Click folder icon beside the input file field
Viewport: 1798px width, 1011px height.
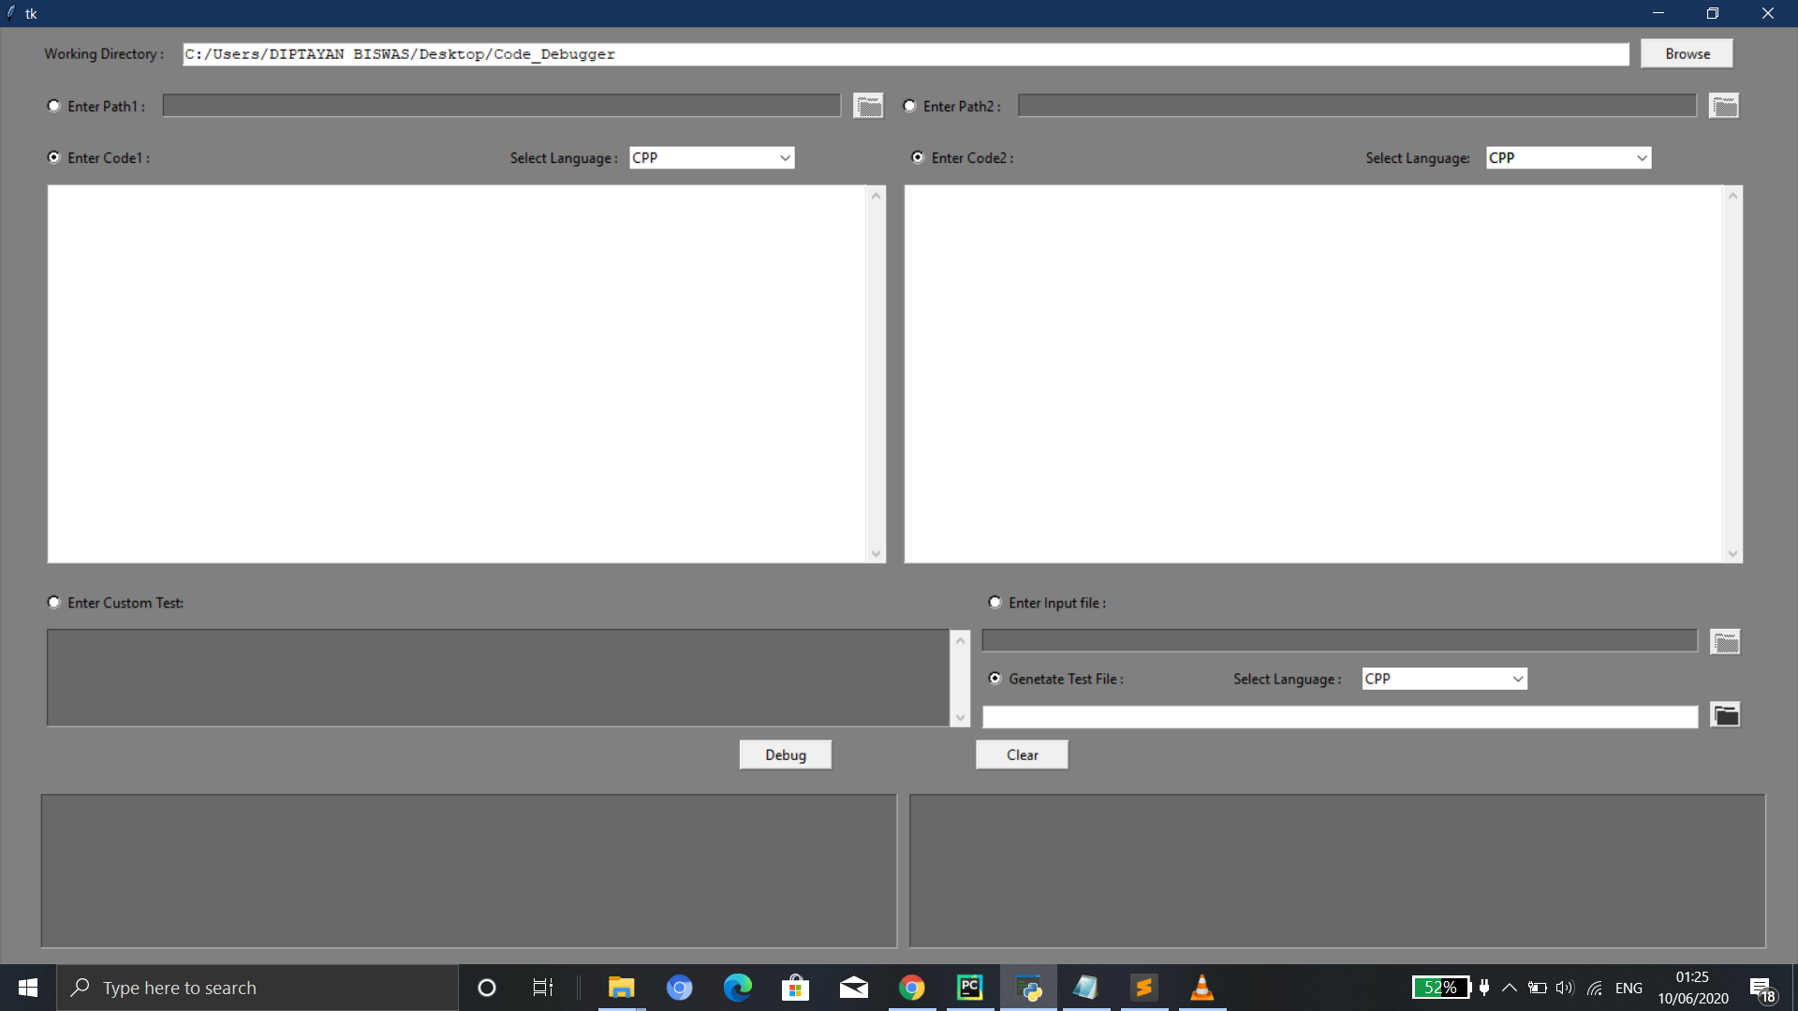pyautogui.click(x=1725, y=642)
